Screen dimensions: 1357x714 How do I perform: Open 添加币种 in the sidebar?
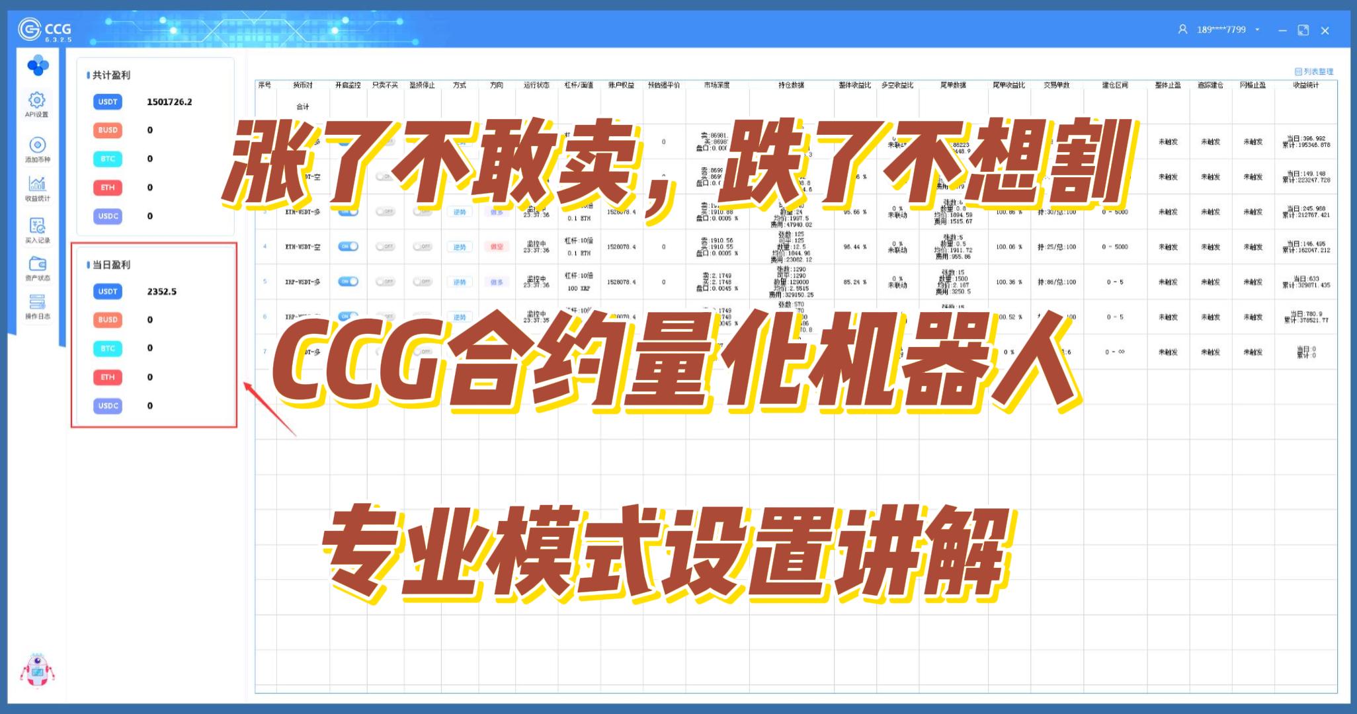37,149
